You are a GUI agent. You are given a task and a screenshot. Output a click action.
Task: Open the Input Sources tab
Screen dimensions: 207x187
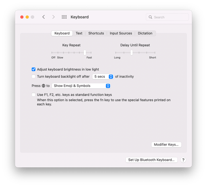point(121,34)
